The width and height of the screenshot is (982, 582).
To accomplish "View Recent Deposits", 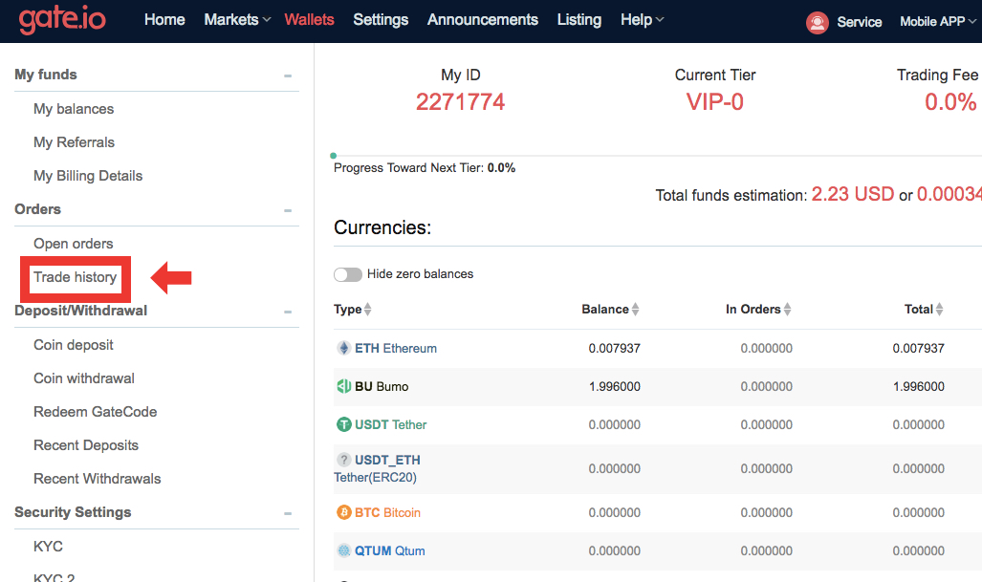I will [x=86, y=445].
